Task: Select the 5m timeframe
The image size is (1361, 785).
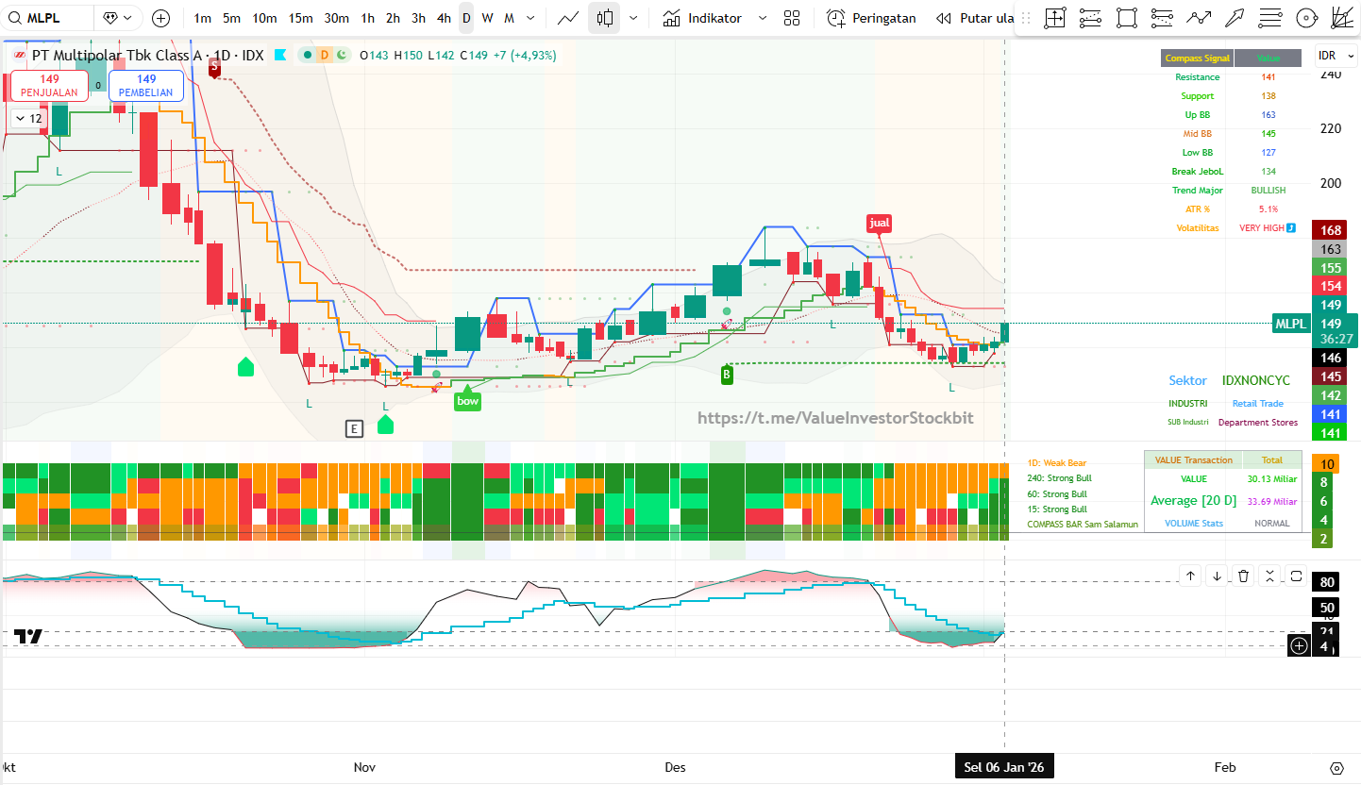Action: (231, 18)
